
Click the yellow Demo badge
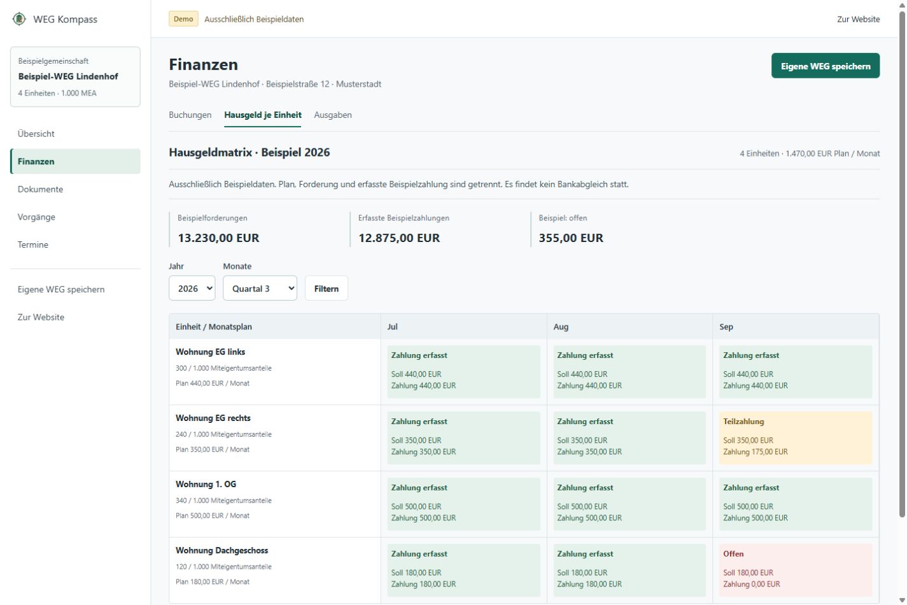point(183,19)
